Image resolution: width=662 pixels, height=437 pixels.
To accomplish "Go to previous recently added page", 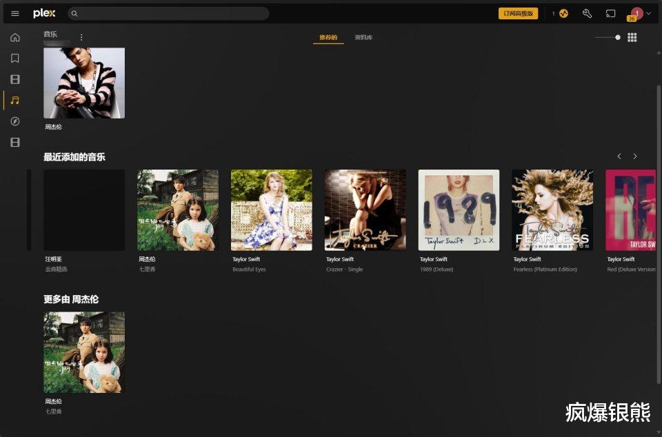I will (x=619, y=156).
